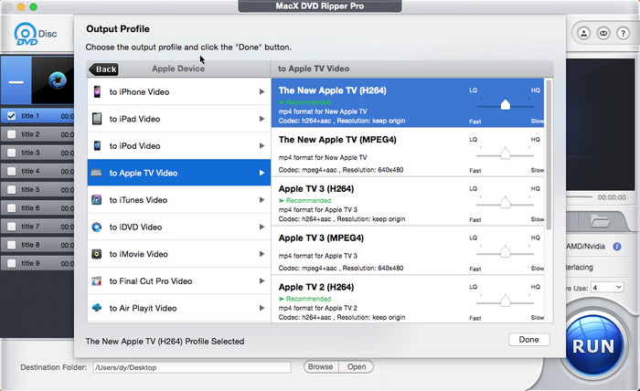Image resolution: width=640 pixels, height=391 pixels.
Task: Click the iPhone device icon
Action: 97,91
